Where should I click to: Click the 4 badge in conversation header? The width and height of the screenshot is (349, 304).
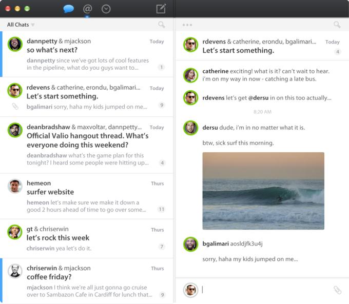coord(338,52)
